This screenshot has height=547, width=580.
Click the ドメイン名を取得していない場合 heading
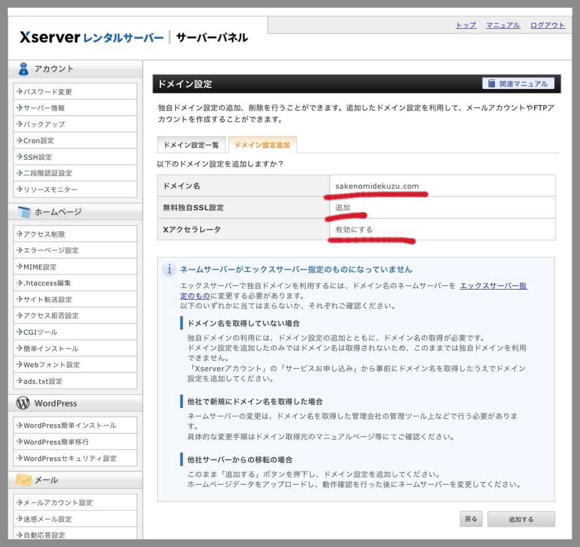pyautogui.click(x=243, y=323)
